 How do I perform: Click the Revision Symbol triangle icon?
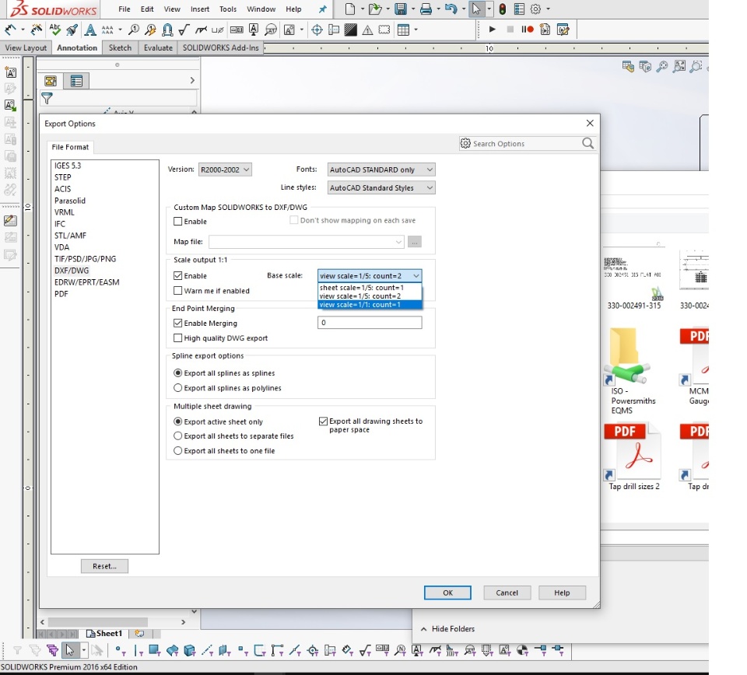[x=367, y=30]
